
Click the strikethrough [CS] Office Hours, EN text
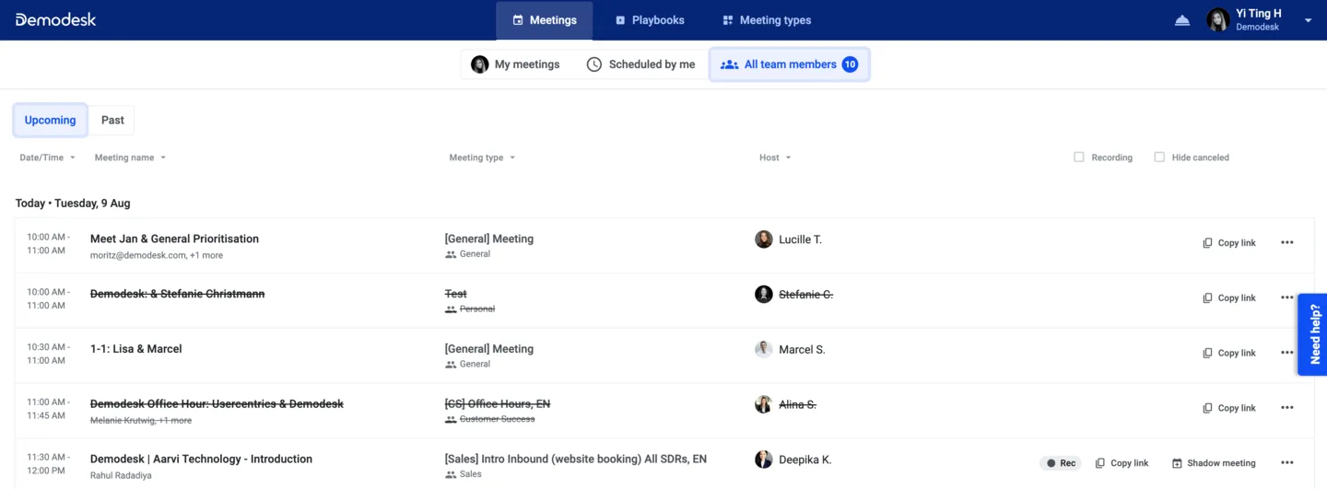pyautogui.click(x=498, y=404)
